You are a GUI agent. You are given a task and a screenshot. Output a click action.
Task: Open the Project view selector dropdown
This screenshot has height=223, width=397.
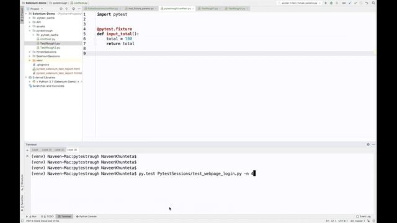click(x=35, y=9)
